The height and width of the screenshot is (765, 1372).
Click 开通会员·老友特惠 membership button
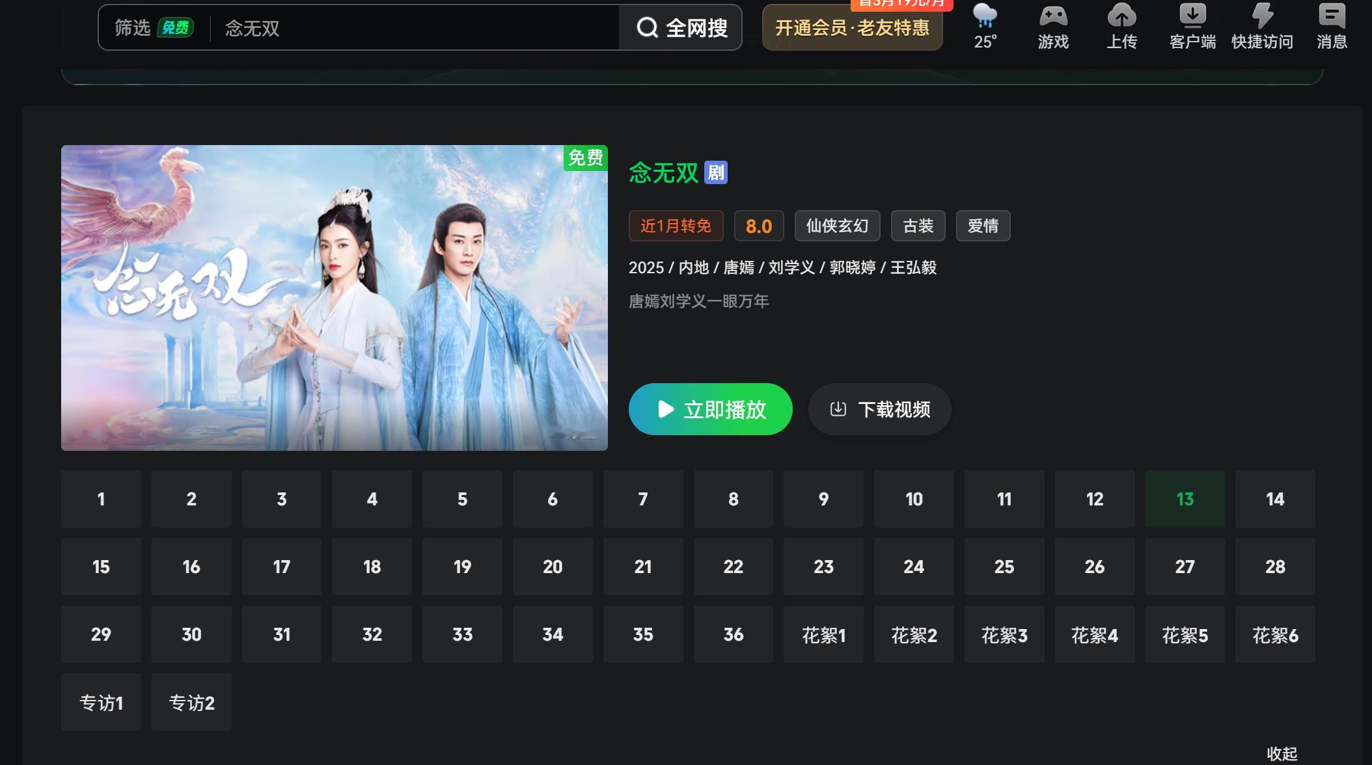pyautogui.click(x=853, y=27)
